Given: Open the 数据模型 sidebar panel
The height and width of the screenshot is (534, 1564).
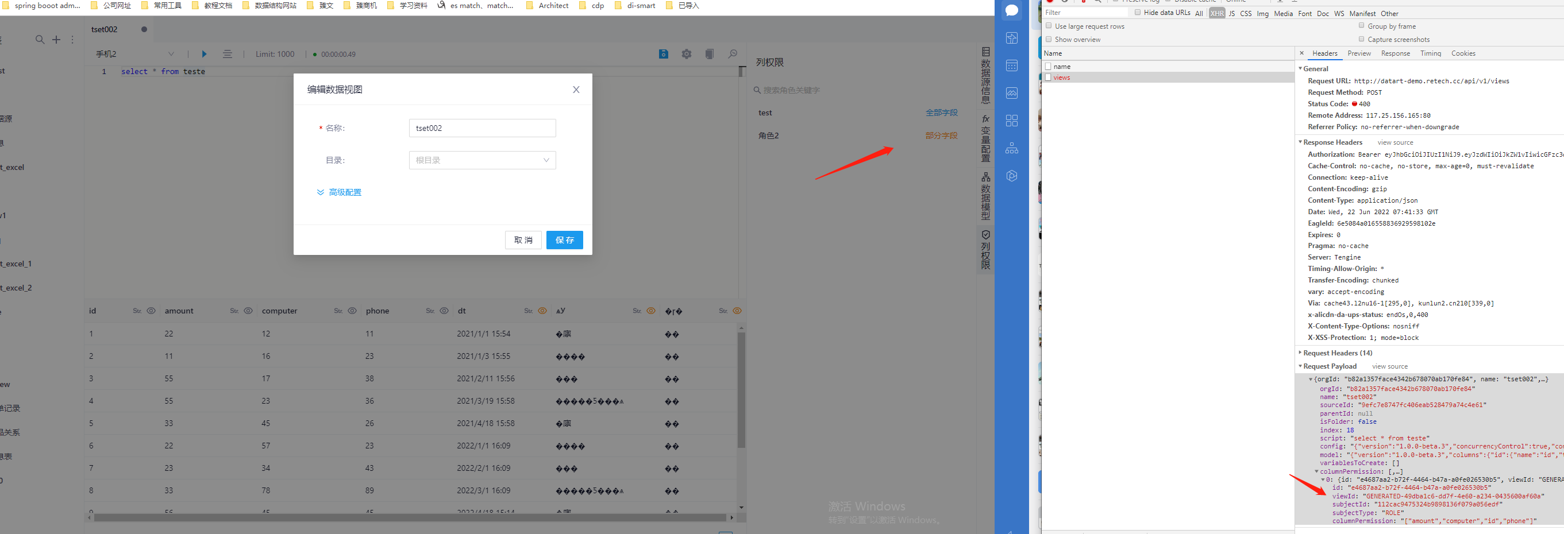Looking at the screenshot, I should point(985,197).
